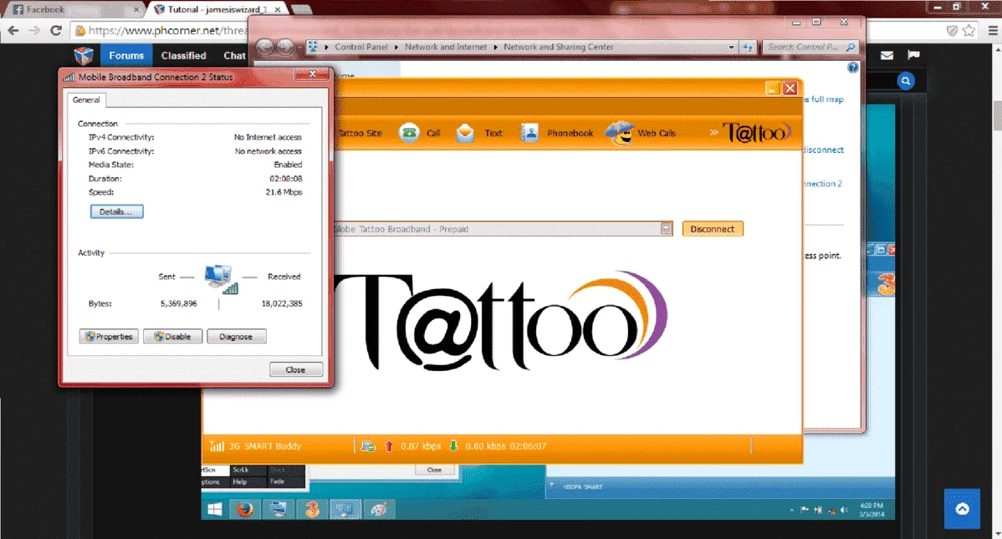Open the forum inbox envelope icon
This screenshot has width=1002, height=539.
887,55
